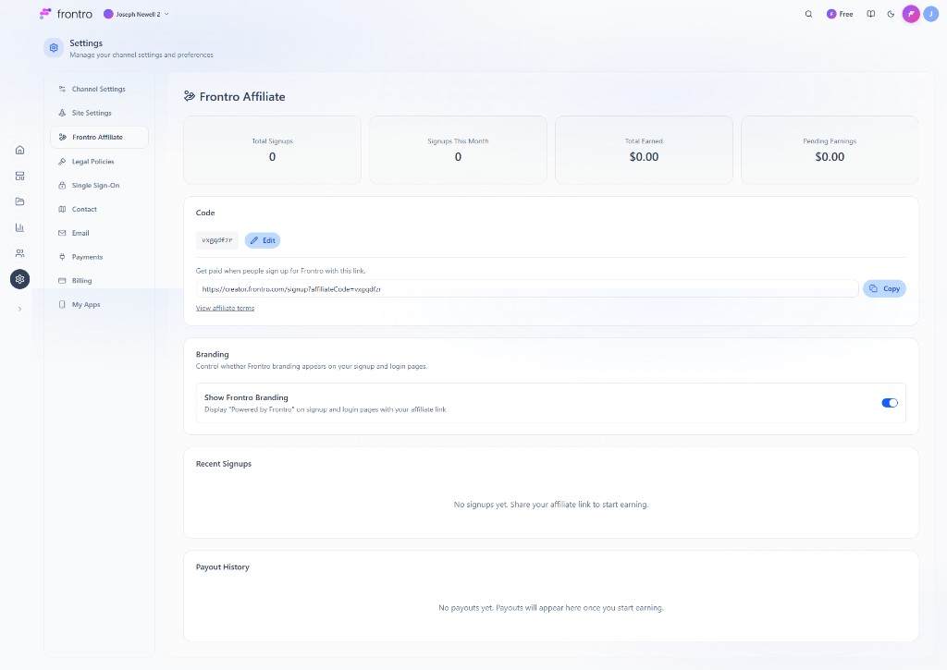The width and height of the screenshot is (947, 670).
Task: Disable the Show Frontro Branding toggle
Action: pos(889,402)
